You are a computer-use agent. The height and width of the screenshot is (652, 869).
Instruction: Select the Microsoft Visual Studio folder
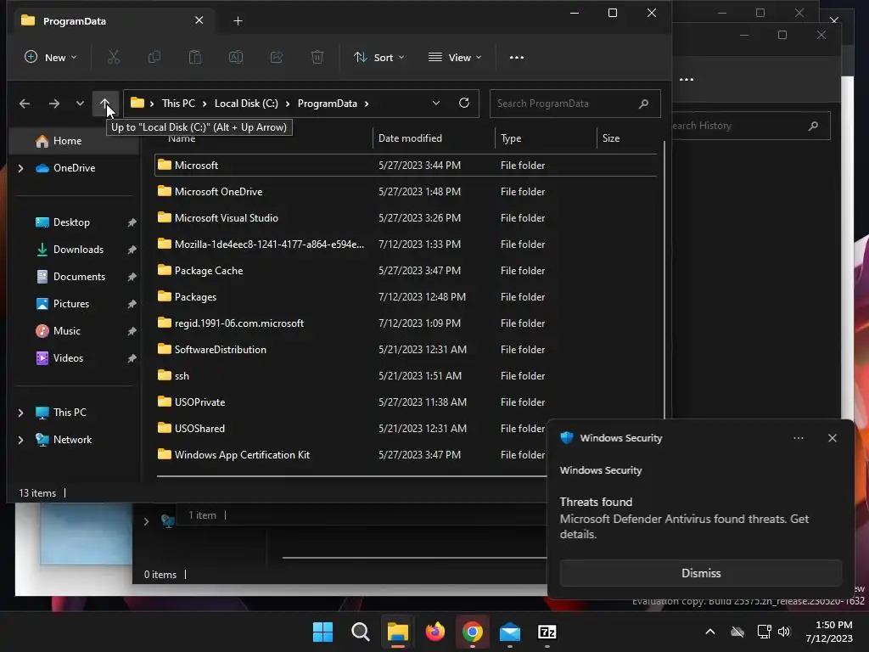[x=406, y=218]
